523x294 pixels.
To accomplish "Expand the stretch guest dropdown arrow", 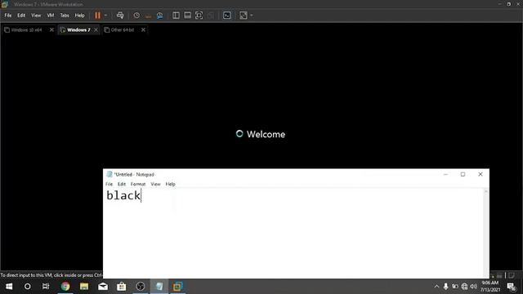I will click(x=252, y=16).
